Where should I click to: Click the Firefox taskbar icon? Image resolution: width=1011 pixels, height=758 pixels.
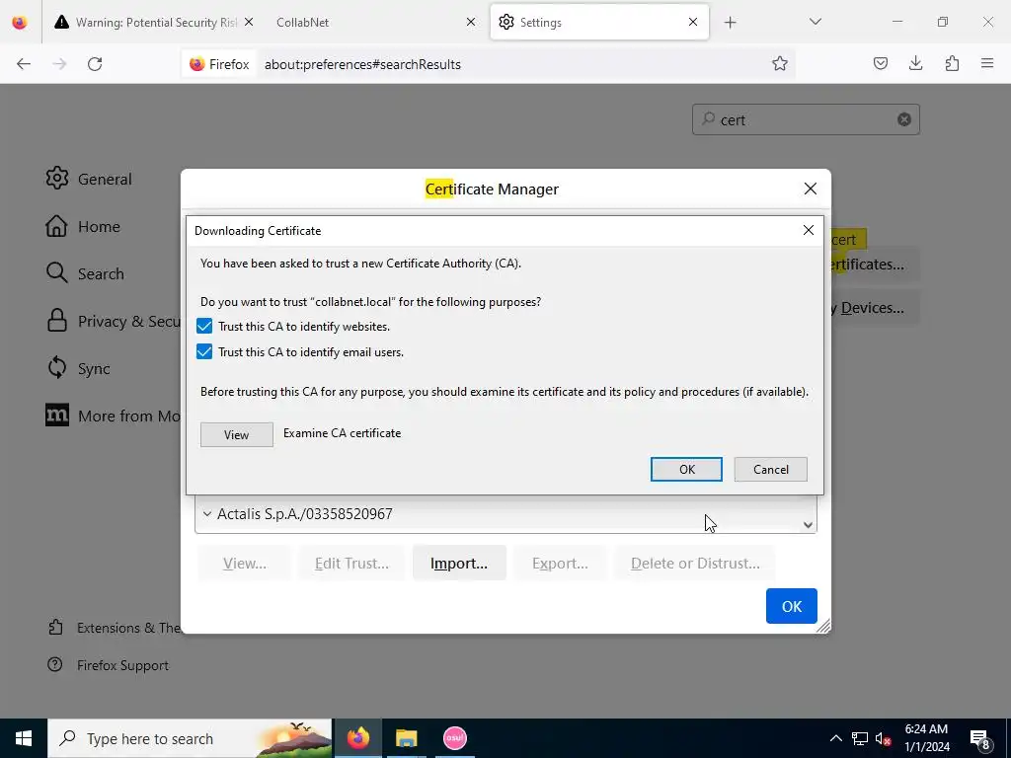click(x=358, y=738)
